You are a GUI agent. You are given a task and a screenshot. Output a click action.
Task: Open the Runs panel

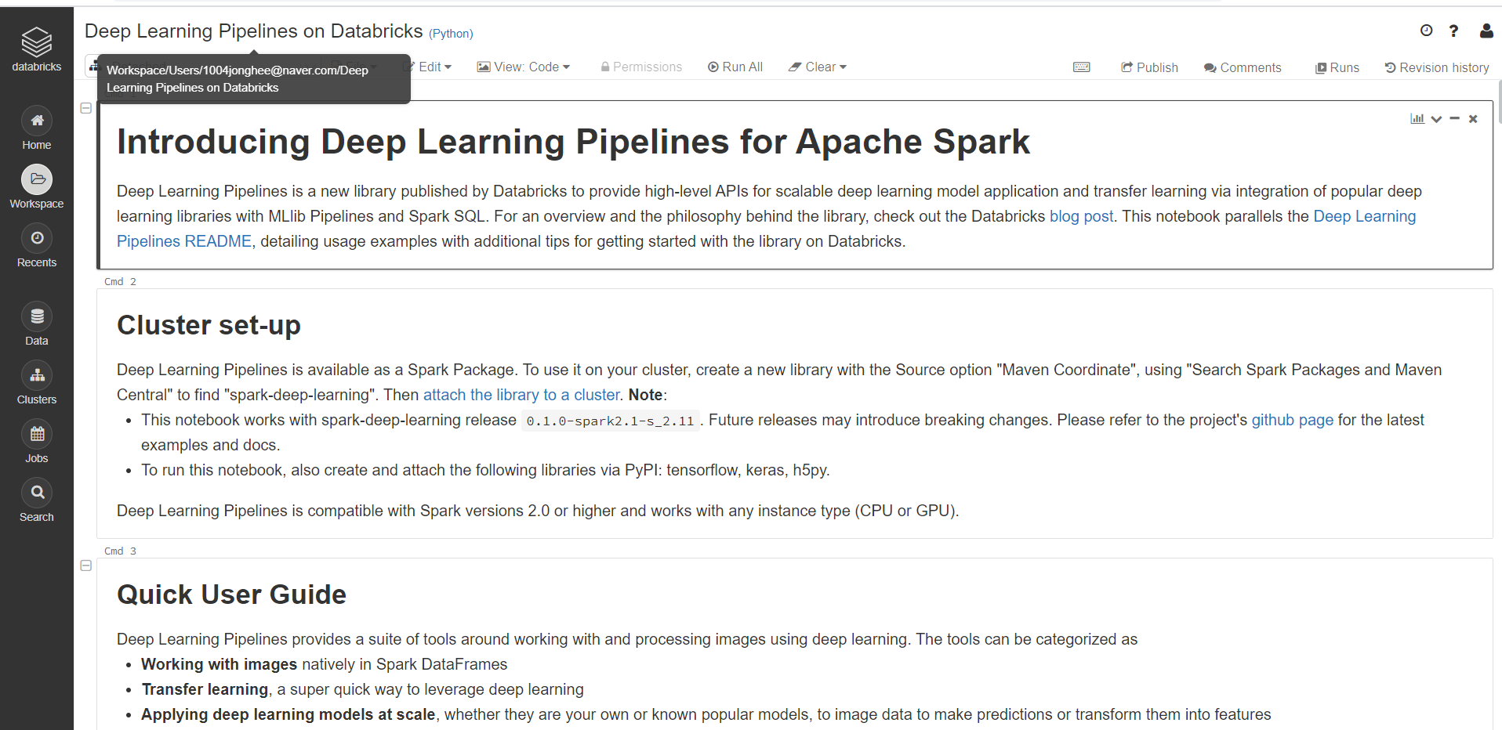pyautogui.click(x=1337, y=67)
